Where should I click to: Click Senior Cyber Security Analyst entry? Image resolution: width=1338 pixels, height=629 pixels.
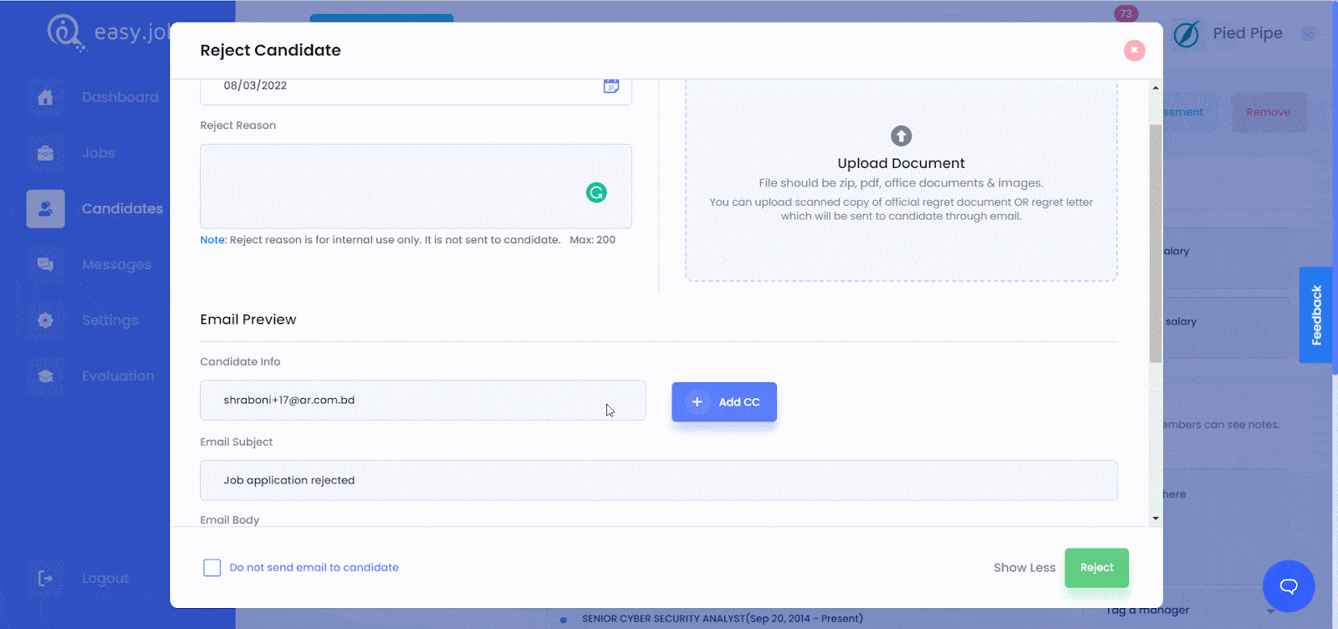tap(723, 619)
